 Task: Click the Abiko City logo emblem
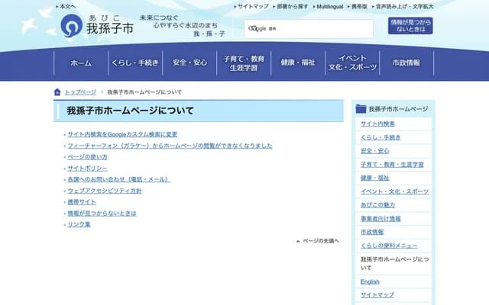coord(71,26)
